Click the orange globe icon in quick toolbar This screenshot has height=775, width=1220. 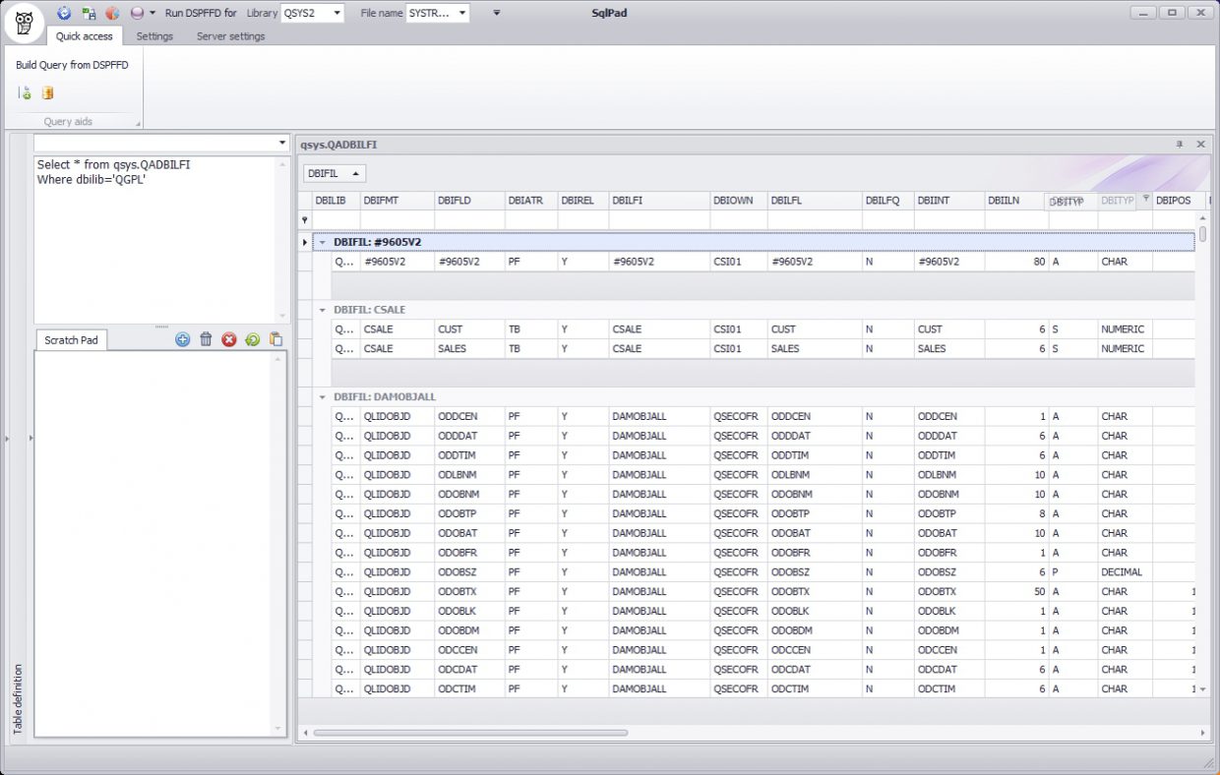coord(112,13)
